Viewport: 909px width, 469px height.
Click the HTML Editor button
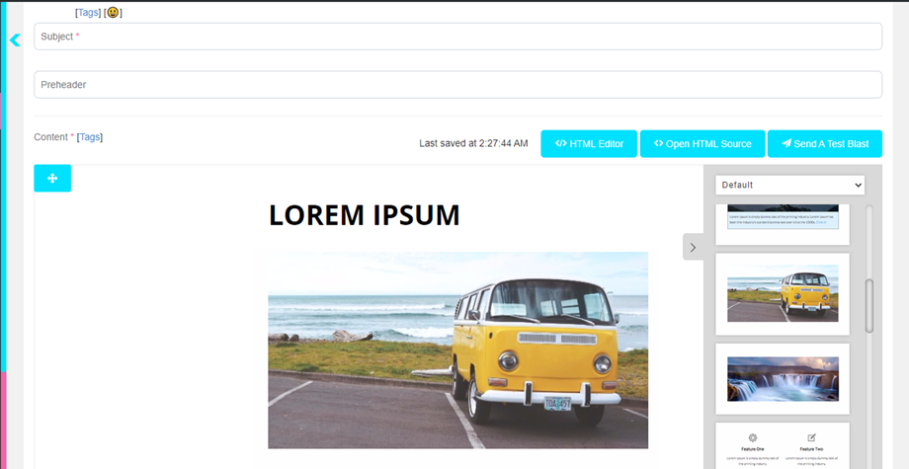(x=589, y=143)
